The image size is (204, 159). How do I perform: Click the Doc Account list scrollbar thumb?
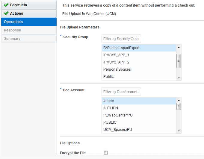179,107
